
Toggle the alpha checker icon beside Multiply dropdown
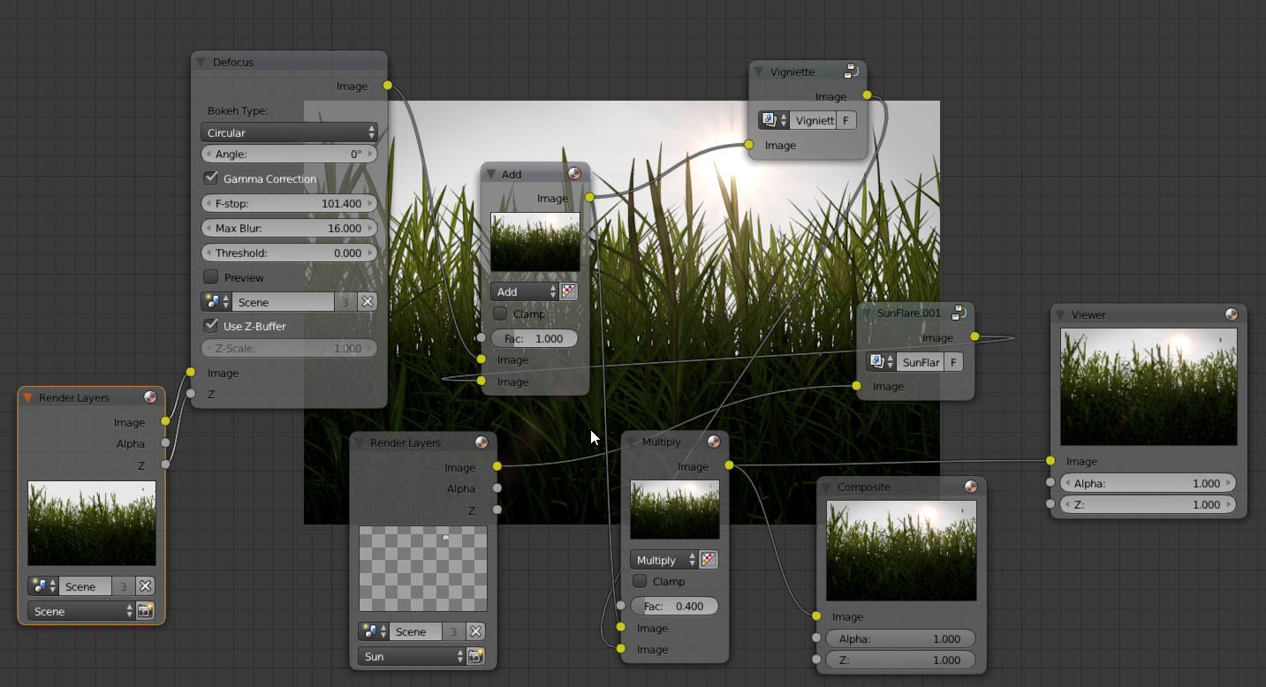click(x=709, y=560)
